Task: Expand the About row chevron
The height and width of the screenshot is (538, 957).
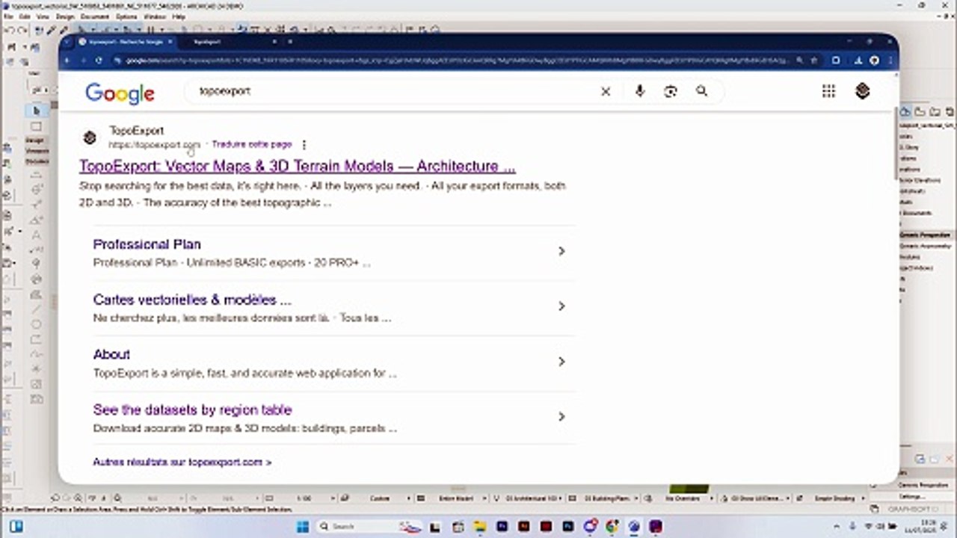Action: click(x=561, y=362)
